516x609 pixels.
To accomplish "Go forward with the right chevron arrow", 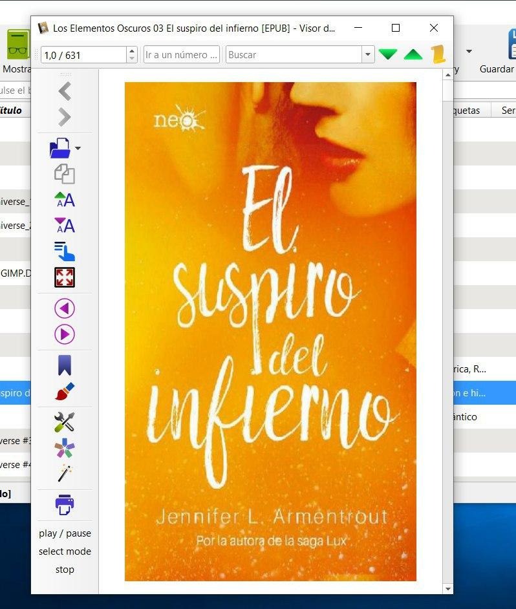I will (x=65, y=117).
